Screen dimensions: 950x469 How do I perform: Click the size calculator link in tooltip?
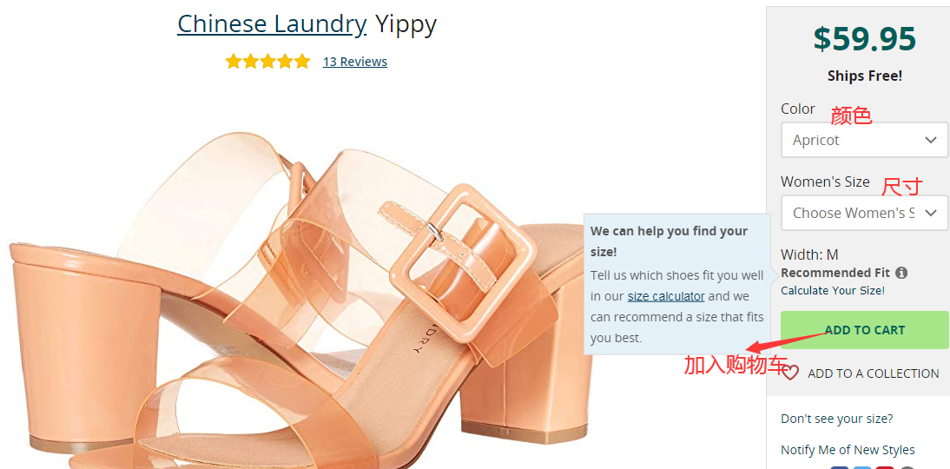pos(666,296)
